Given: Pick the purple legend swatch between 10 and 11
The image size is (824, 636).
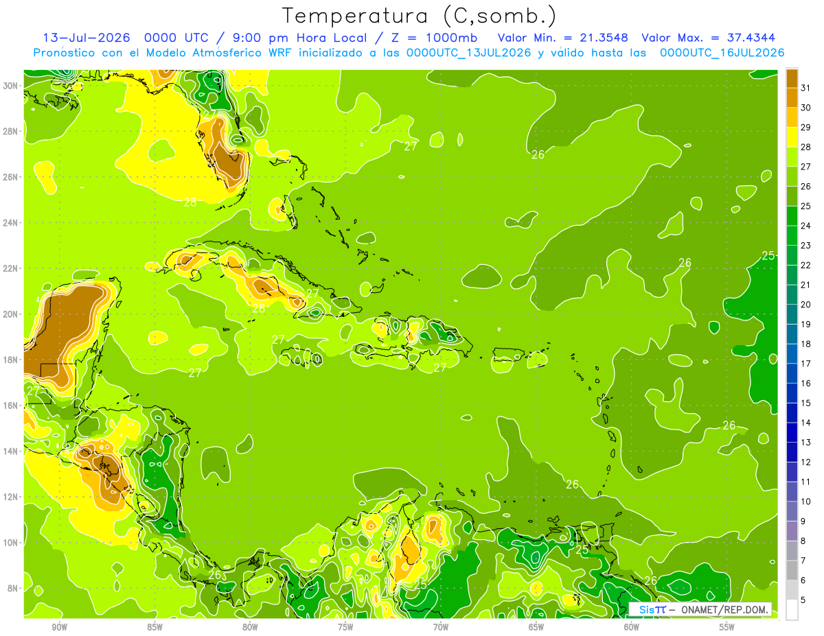Looking at the screenshot, I should coord(792,492).
